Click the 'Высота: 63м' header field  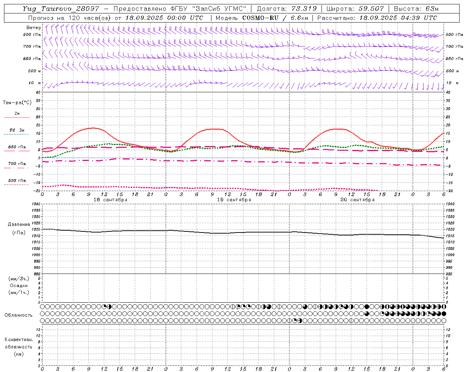[416, 9]
